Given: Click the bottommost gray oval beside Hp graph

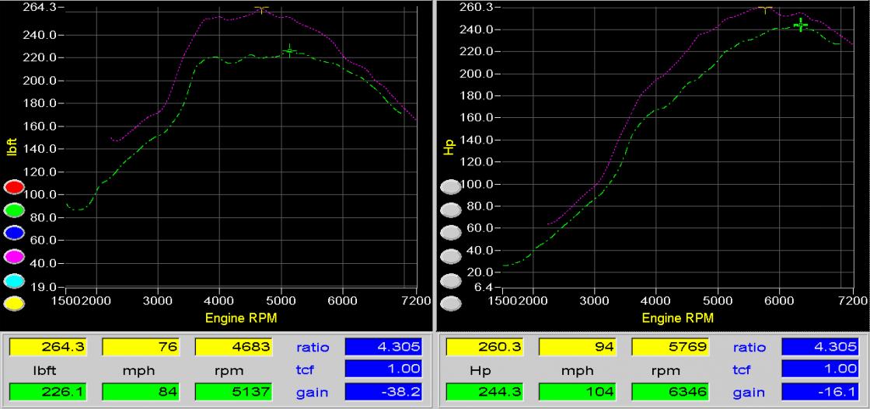Looking at the screenshot, I should [x=451, y=303].
